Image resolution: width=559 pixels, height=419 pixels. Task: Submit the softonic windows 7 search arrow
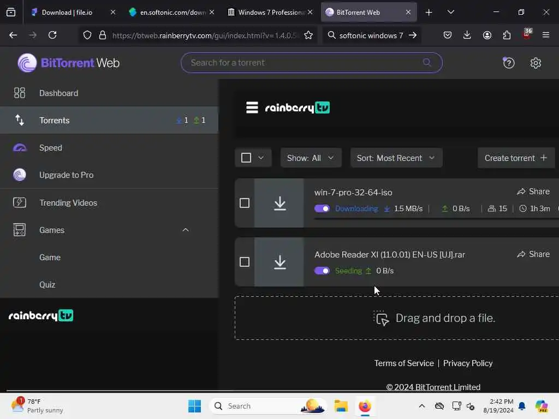(413, 35)
